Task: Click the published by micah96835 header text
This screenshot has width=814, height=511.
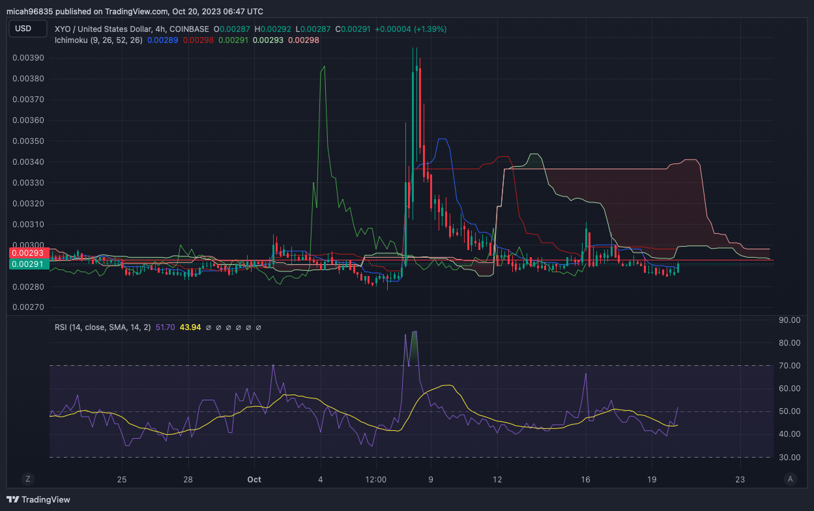Action: point(135,11)
